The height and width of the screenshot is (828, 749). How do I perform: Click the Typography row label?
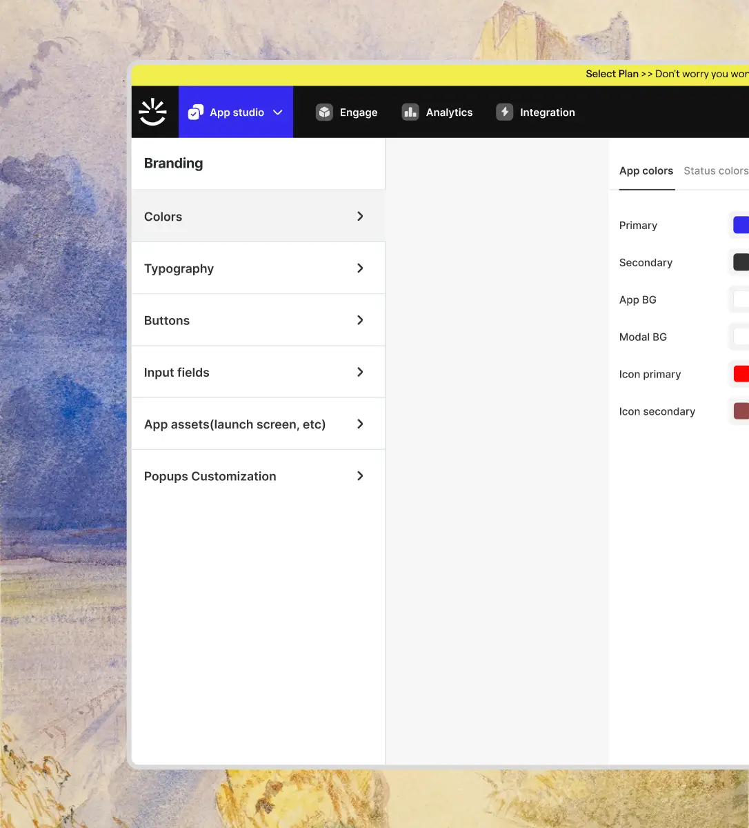click(x=179, y=269)
